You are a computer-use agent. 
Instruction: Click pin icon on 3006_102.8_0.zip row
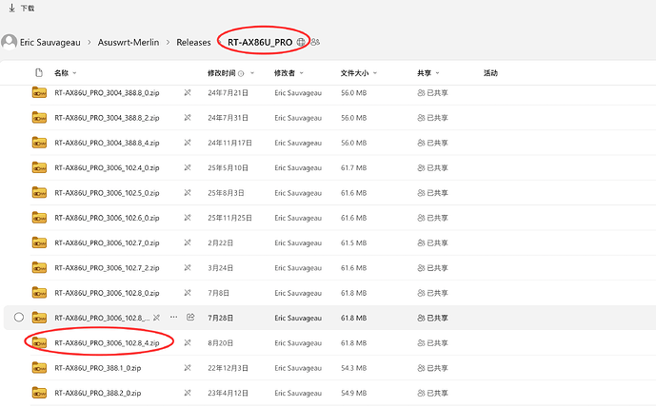(x=188, y=293)
